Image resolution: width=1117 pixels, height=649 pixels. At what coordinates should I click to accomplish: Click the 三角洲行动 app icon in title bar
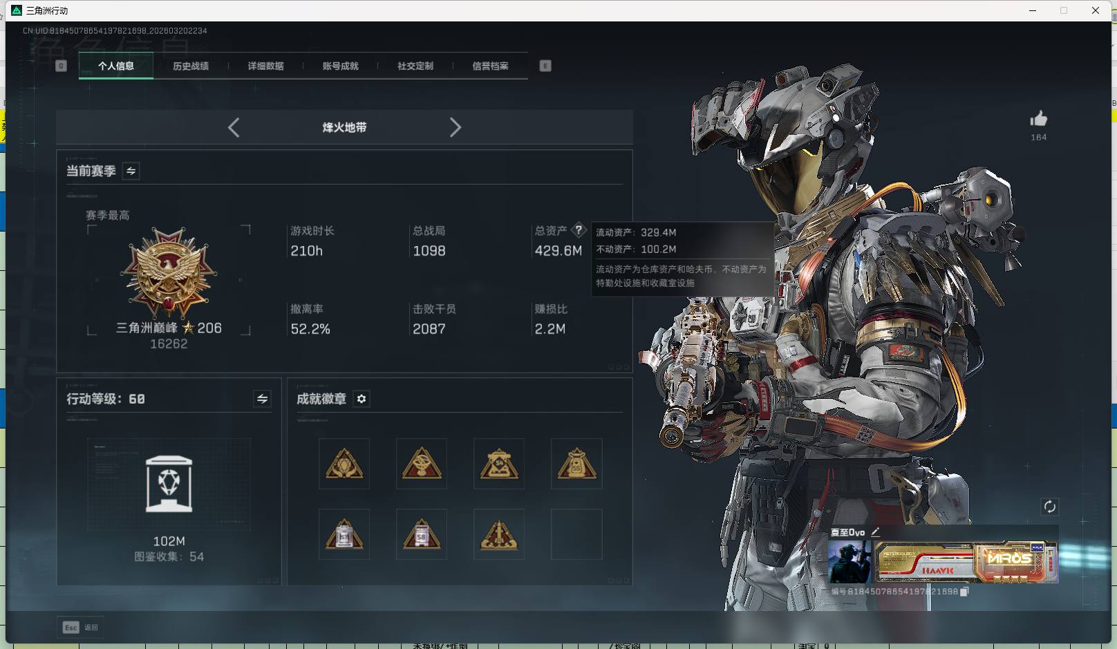point(17,10)
